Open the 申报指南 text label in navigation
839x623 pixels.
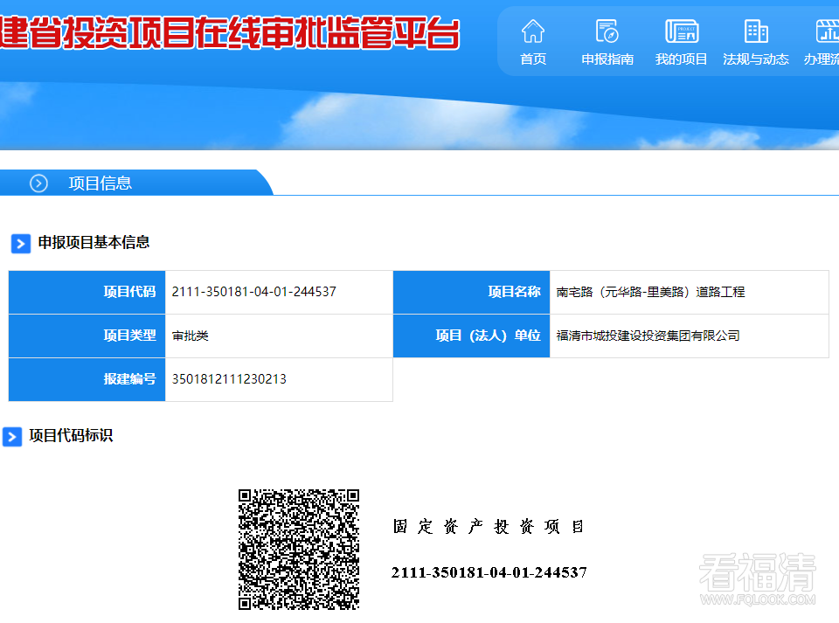[x=607, y=59]
